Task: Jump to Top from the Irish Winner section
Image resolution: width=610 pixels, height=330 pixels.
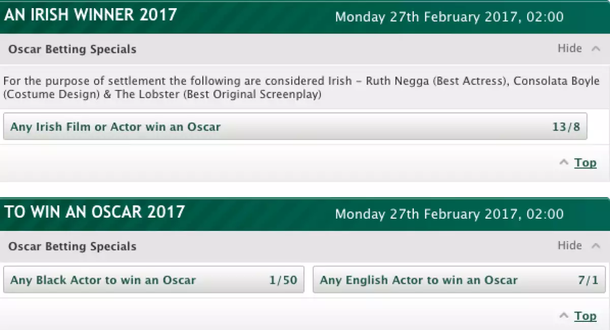Action: 585,163
